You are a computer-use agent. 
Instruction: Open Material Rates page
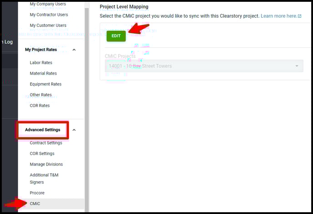click(x=43, y=73)
